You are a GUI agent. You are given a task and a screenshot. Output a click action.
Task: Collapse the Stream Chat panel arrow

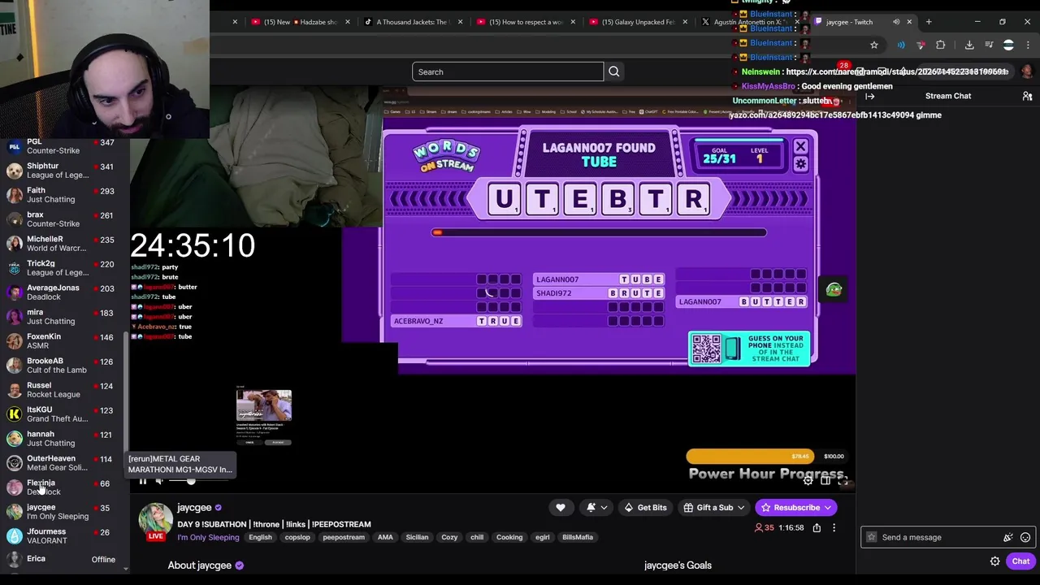pos(870,96)
